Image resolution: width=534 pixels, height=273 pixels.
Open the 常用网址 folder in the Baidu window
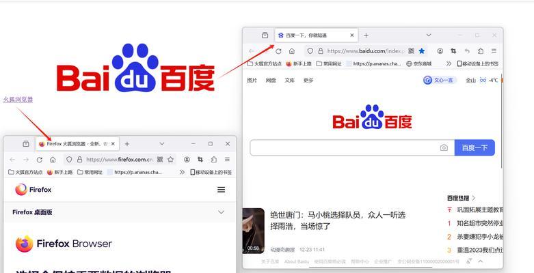click(x=329, y=63)
